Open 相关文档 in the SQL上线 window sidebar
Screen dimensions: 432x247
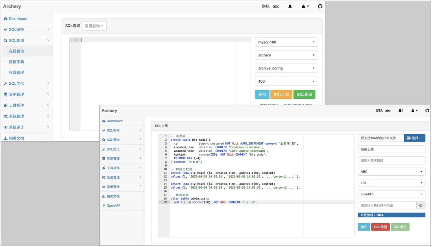[113, 196]
